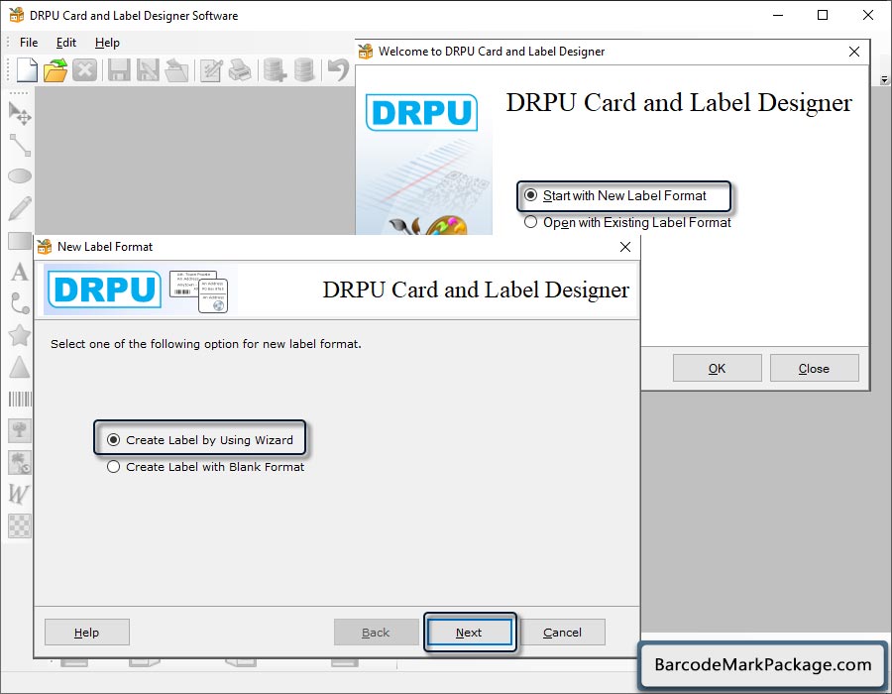The image size is (892, 694).
Task: Select the Barcode tool
Action: [x=20, y=399]
